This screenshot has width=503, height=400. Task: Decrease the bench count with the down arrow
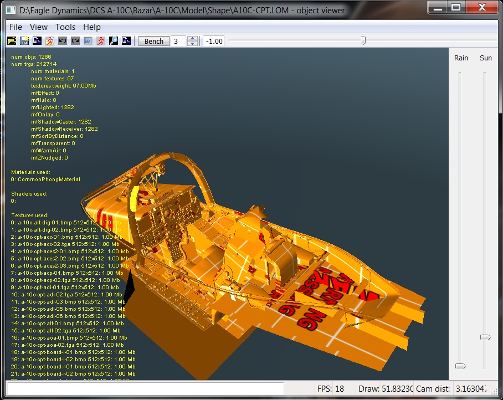pos(192,44)
